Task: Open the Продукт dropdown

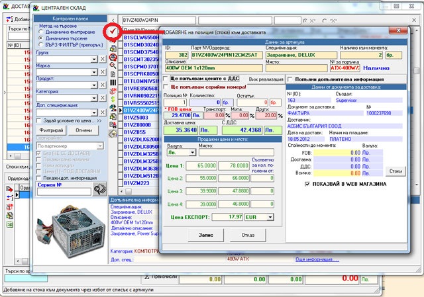Action: pos(94,85)
